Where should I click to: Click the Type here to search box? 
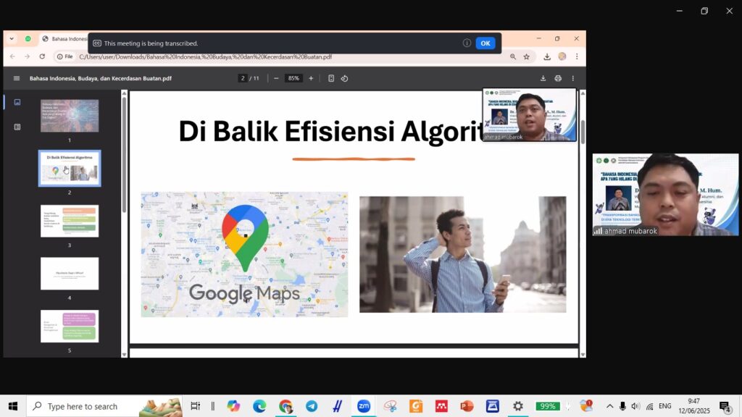point(104,406)
